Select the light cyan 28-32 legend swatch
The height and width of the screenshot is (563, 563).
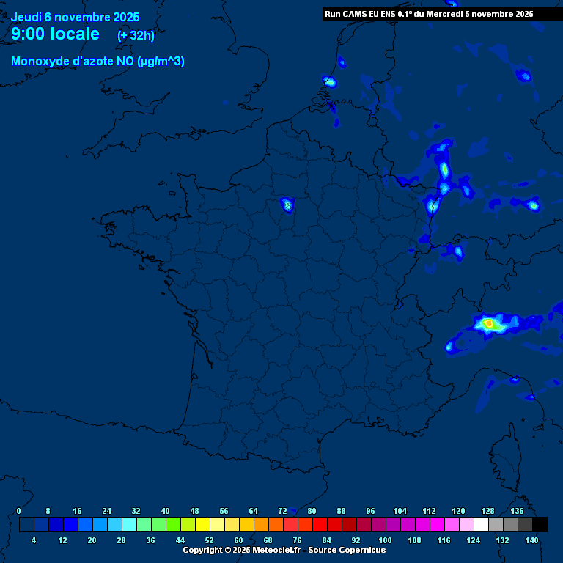(129, 524)
